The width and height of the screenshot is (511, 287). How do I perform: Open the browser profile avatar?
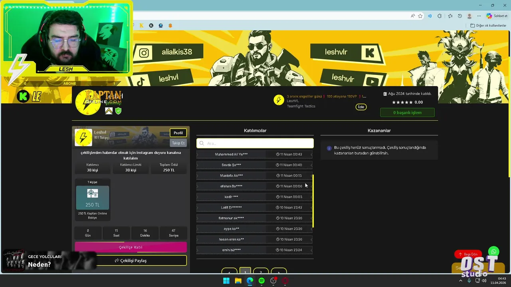[x=469, y=16]
